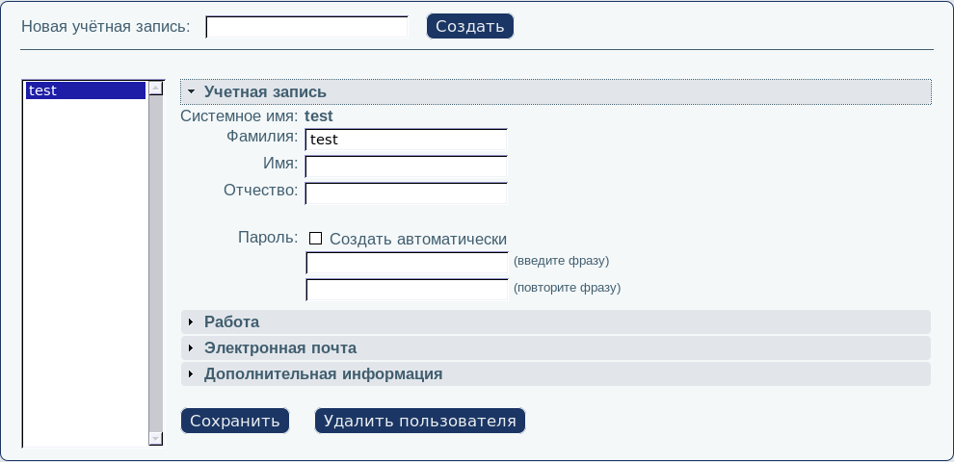Enable the Создать автоматически checkbox
This screenshot has width=954, height=462.
(x=315, y=239)
